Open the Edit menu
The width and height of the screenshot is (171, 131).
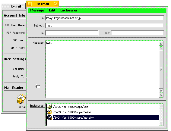pos(52,10)
